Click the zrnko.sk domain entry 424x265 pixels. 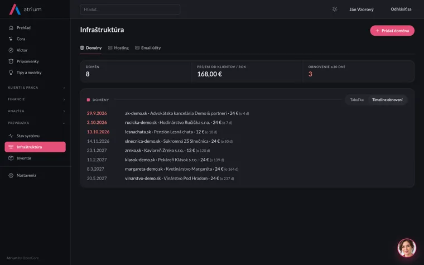[x=133, y=150]
